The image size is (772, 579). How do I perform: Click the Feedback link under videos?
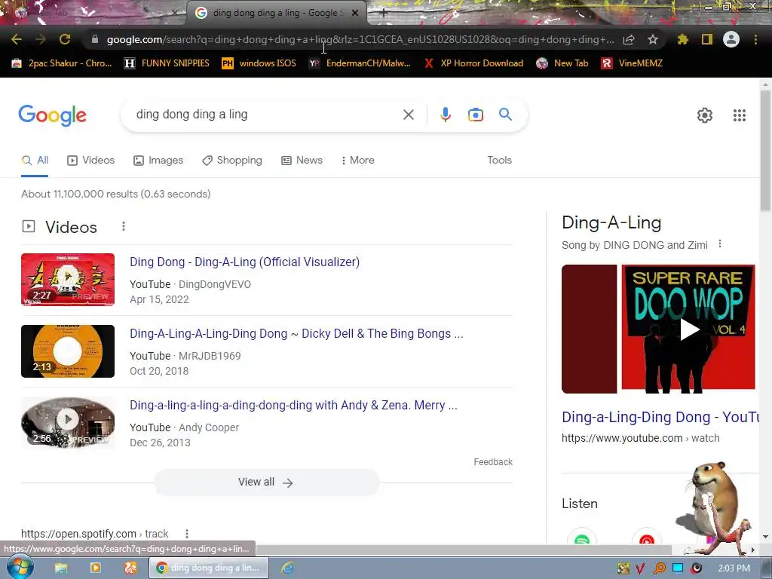point(493,462)
